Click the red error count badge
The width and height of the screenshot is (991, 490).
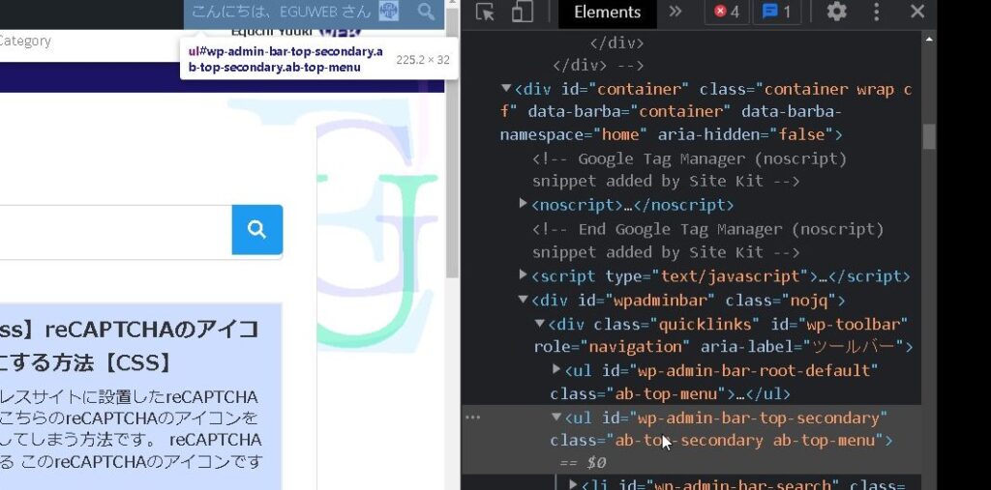(x=726, y=13)
